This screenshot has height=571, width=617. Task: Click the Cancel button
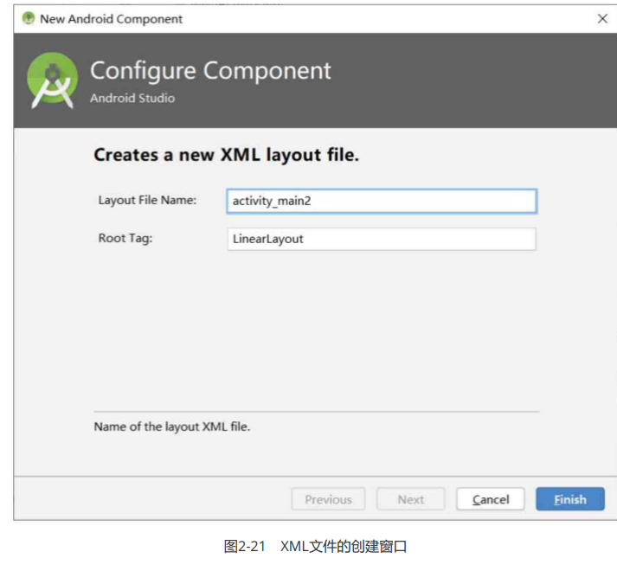pos(491,499)
